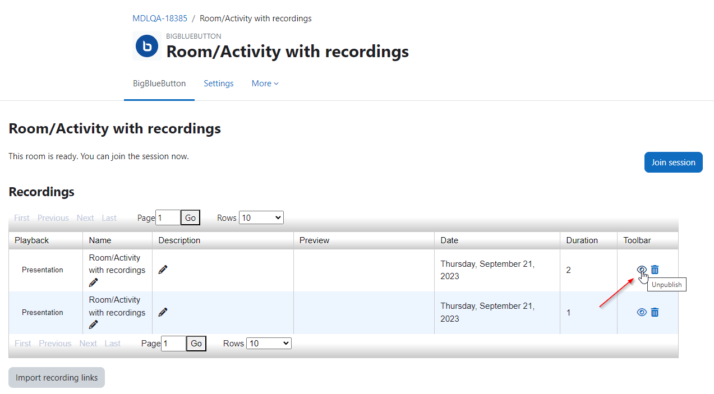Click Next in the bottom pager
The width and height of the screenshot is (714, 394).
(x=88, y=344)
